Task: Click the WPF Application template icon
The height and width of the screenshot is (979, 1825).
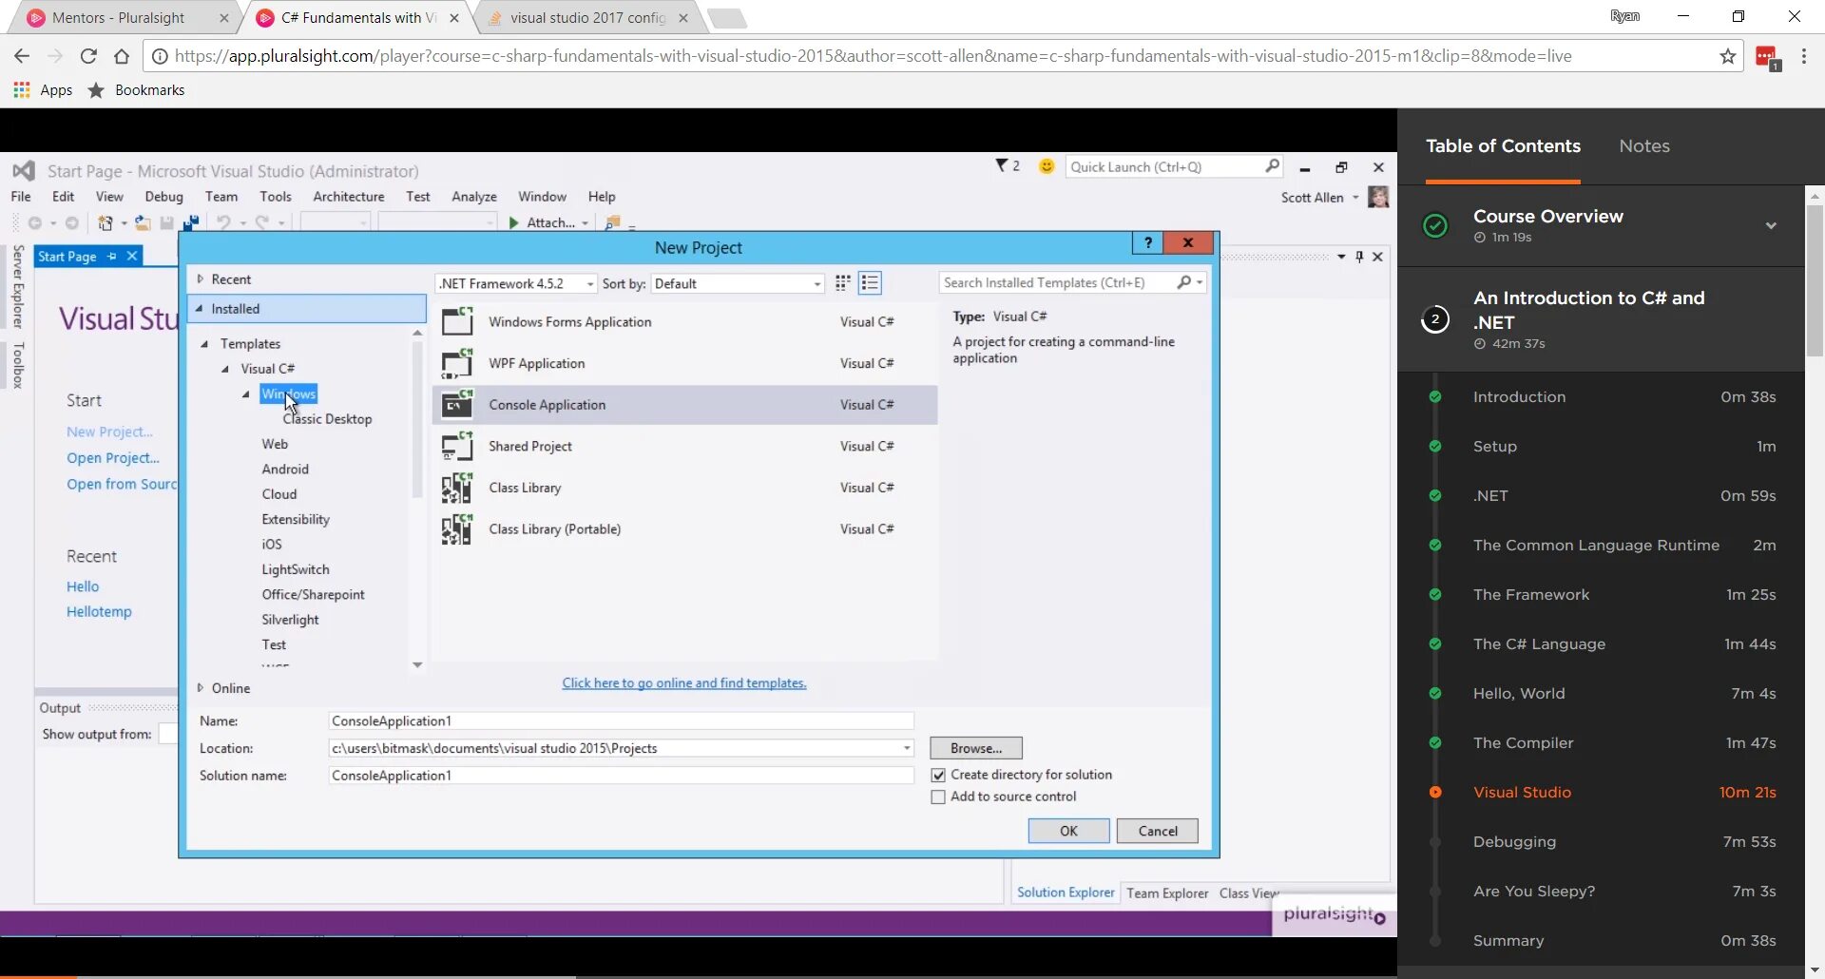Action: [x=457, y=363]
